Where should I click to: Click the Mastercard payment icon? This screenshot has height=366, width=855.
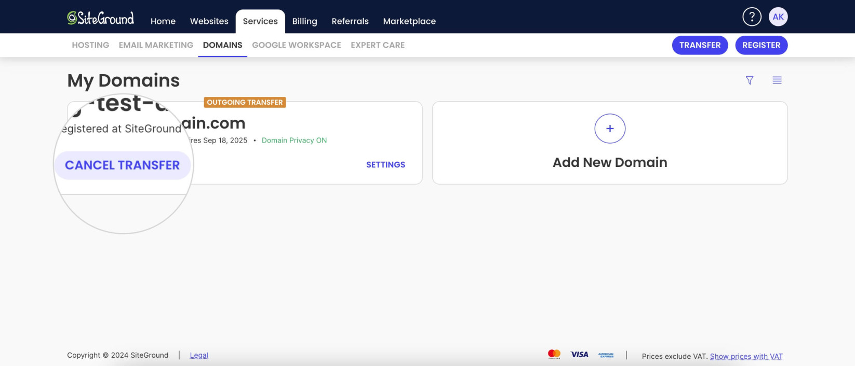click(x=554, y=355)
